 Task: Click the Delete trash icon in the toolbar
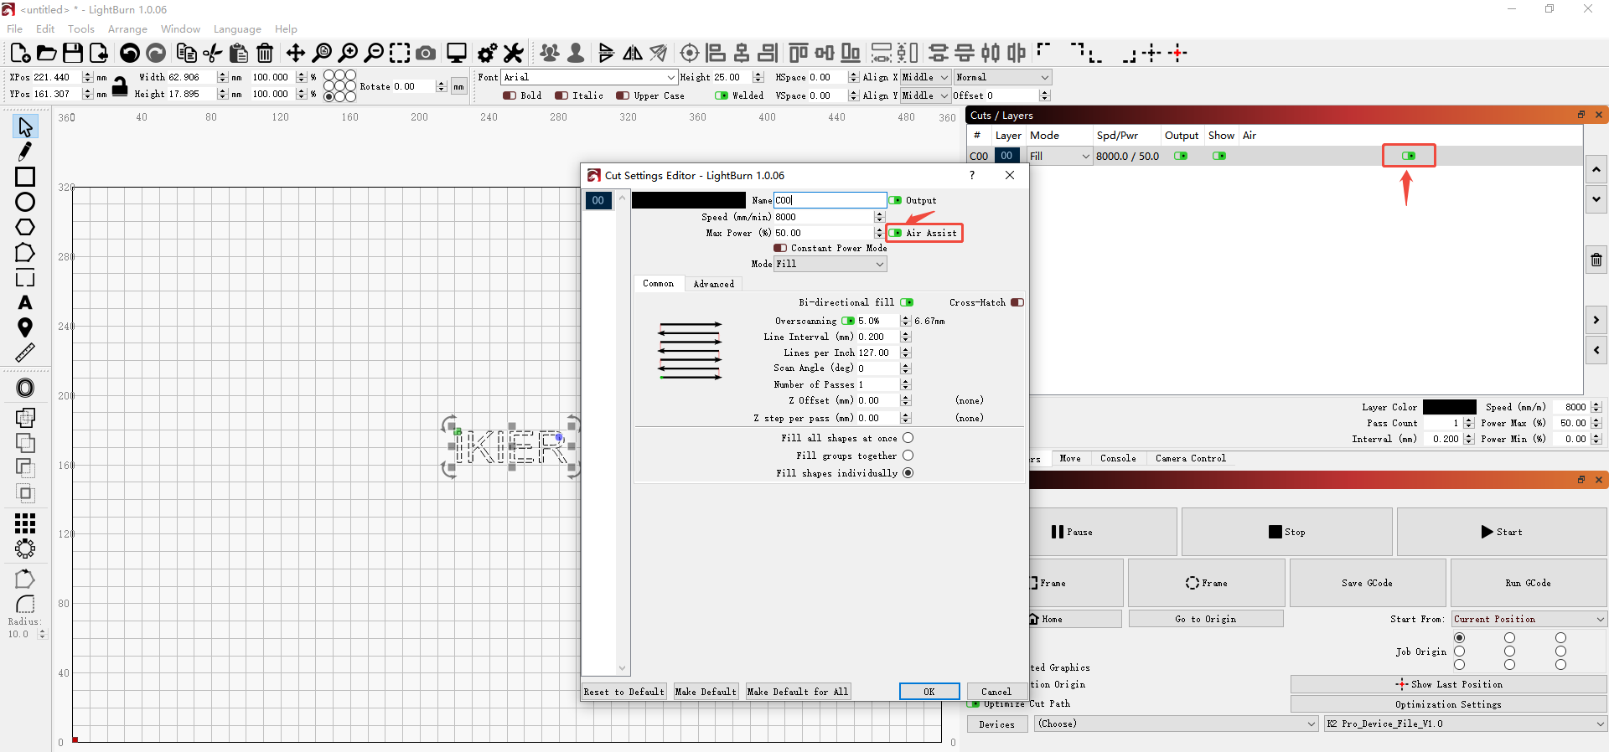click(x=265, y=53)
